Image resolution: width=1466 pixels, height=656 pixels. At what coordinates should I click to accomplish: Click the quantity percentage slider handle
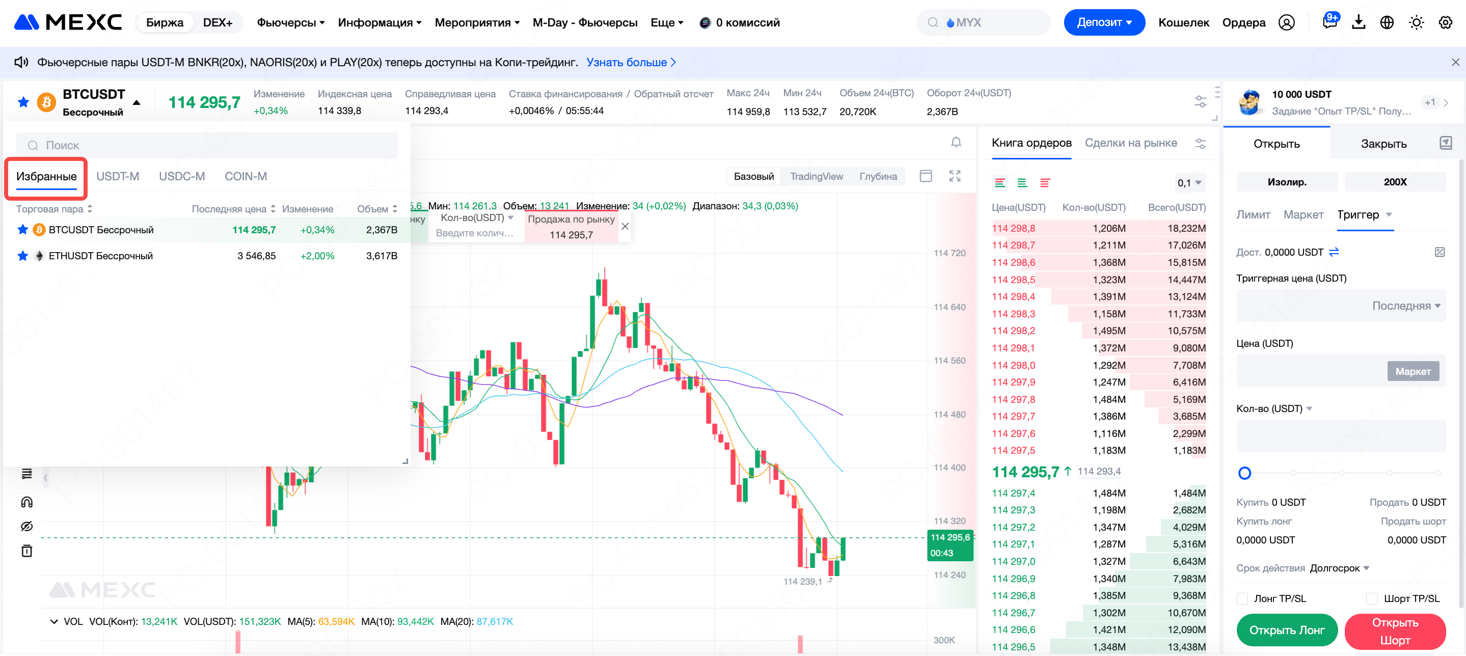1244,473
